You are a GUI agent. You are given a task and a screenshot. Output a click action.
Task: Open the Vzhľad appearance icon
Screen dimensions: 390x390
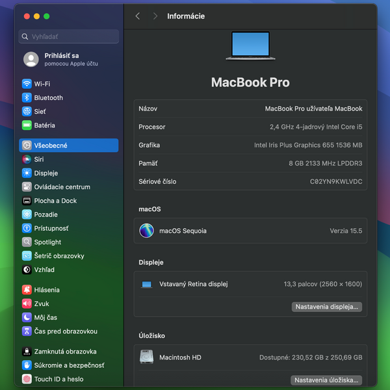tap(27, 270)
